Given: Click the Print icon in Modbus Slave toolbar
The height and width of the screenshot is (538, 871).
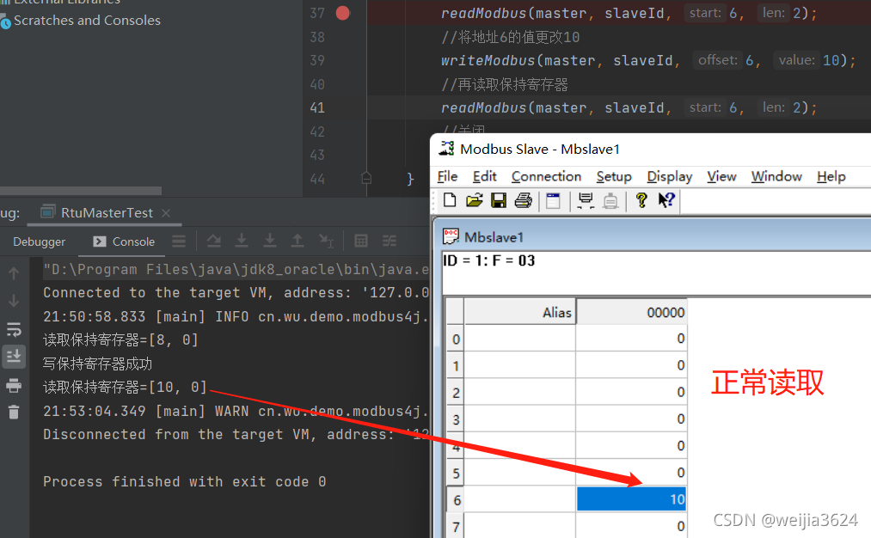Looking at the screenshot, I should tap(523, 200).
